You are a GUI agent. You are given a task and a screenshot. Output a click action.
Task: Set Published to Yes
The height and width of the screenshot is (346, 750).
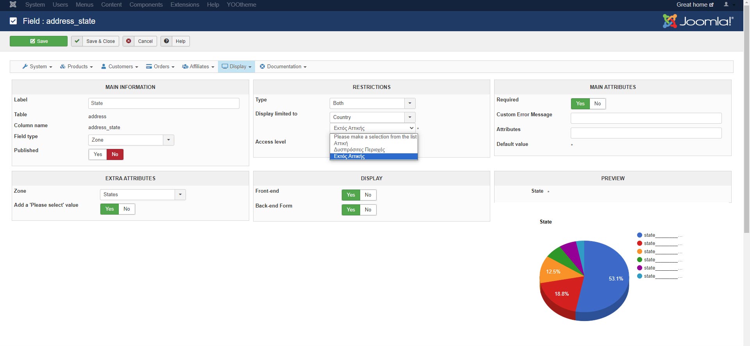[x=98, y=154]
